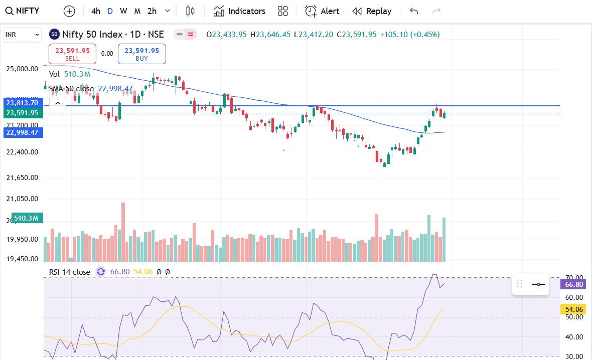The image size is (592, 360).
Task: Click the 23,813.70 horizontal line label
Action: [x=22, y=103]
